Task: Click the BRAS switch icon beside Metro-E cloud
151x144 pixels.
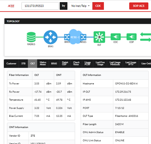Action: (67, 37)
